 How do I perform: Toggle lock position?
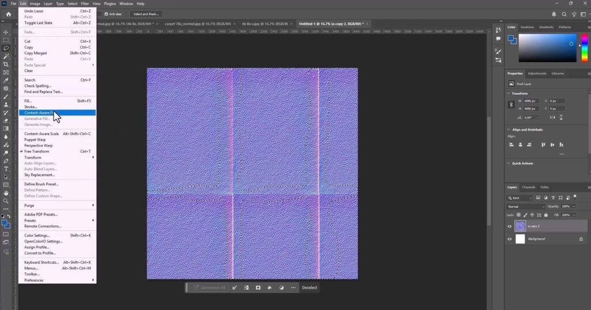(x=532, y=215)
